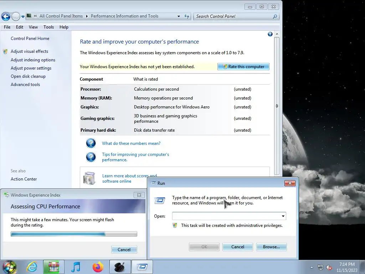This screenshot has width=365, height=274.
Task: Open the View menu
Action: (33, 27)
